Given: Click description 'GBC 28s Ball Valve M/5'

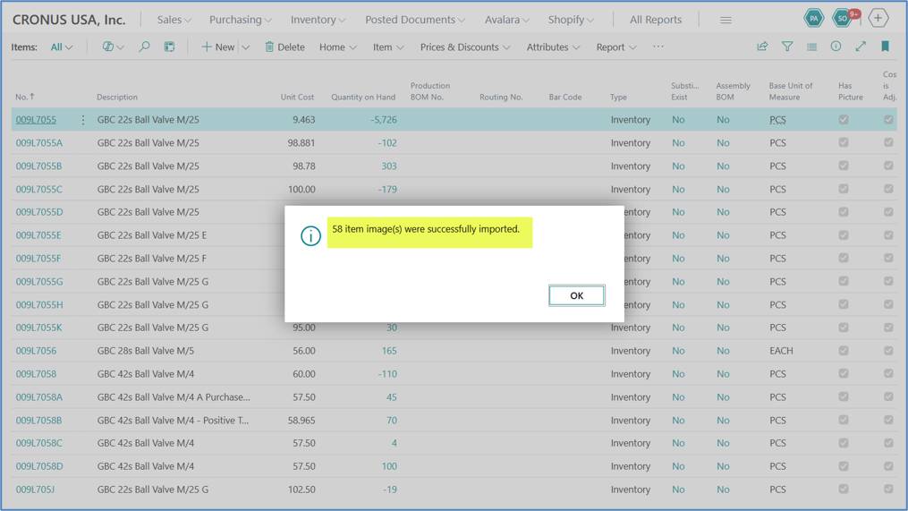Looking at the screenshot, I should (145, 351).
